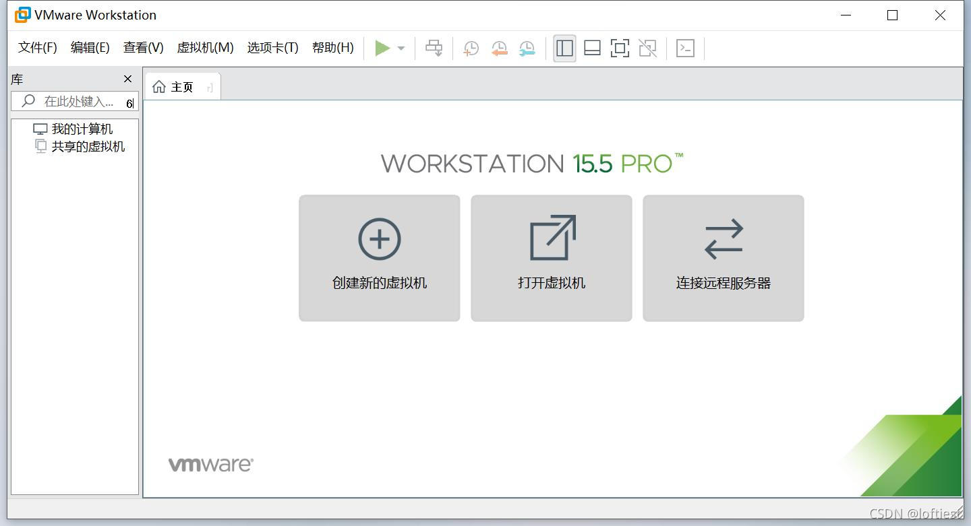Click 打开虚拟机 button
The height and width of the screenshot is (526, 971).
point(552,258)
